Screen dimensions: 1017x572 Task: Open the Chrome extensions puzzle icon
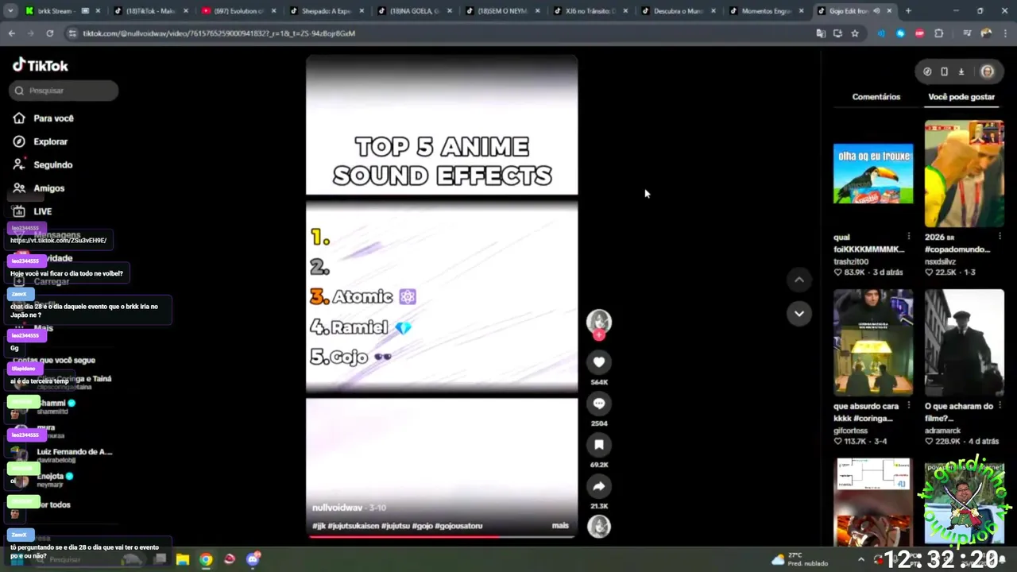[939, 33]
